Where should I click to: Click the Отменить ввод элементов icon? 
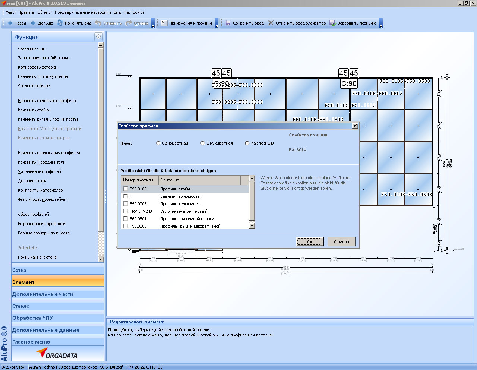point(271,23)
